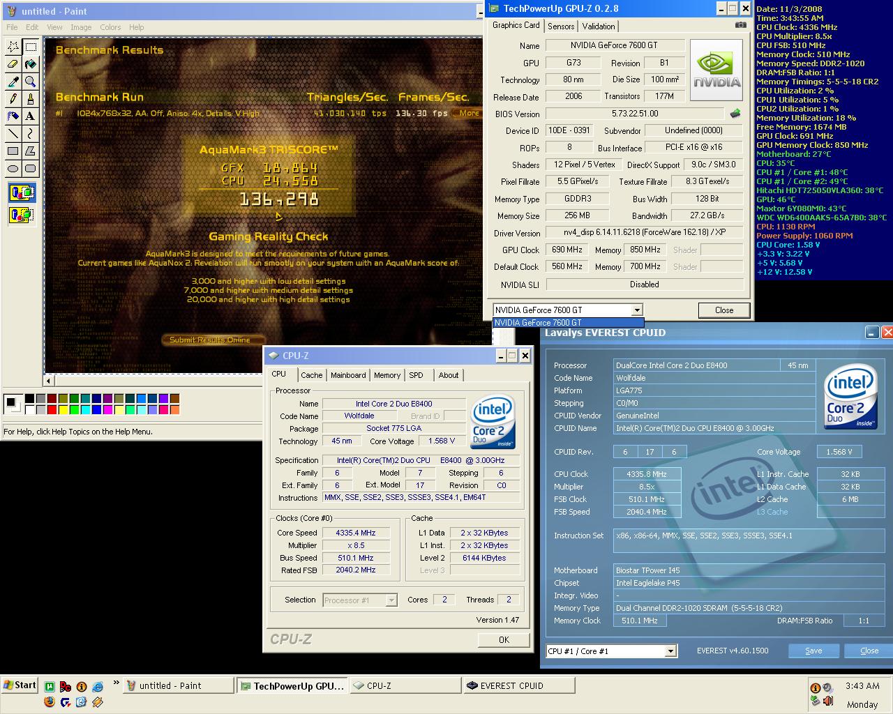Switch to the Validation tab in GPU-Z
Screen dimensions: 893x714
599,26
